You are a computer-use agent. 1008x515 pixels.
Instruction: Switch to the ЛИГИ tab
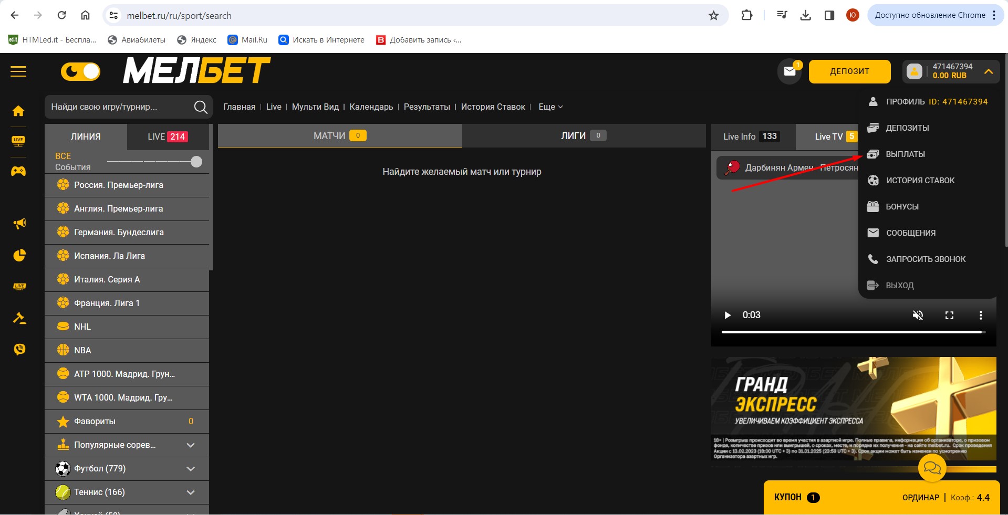[583, 136]
